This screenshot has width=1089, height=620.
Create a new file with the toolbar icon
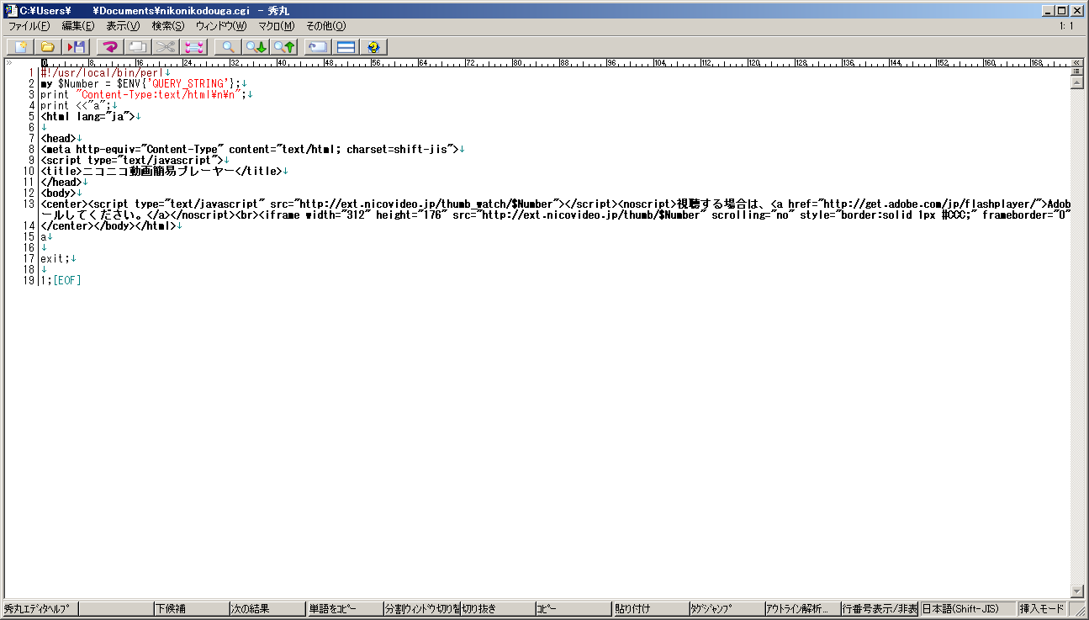click(20, 47)
